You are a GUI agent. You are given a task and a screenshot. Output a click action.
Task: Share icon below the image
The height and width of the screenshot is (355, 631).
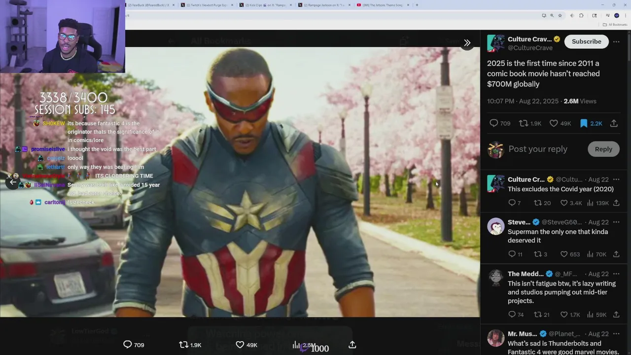coord(352,345)
